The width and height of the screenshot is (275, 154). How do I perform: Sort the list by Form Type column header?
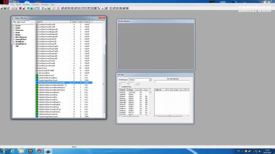tap(88, 22)
